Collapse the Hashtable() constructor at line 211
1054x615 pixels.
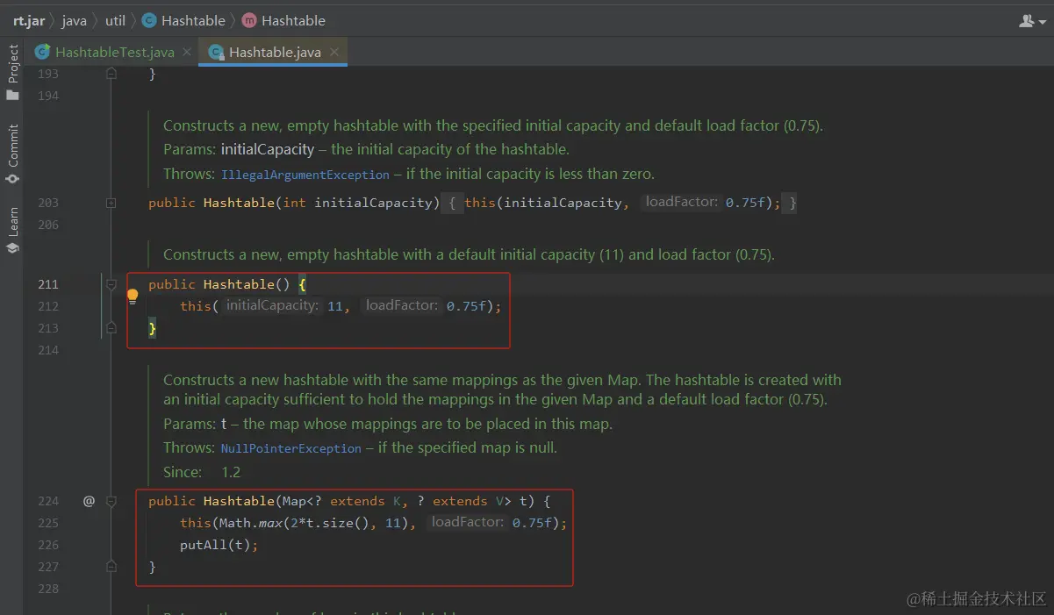click(111, 284)
